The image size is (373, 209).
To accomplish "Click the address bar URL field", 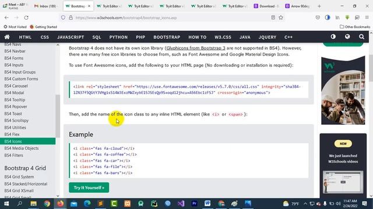I will click(171, 17).
